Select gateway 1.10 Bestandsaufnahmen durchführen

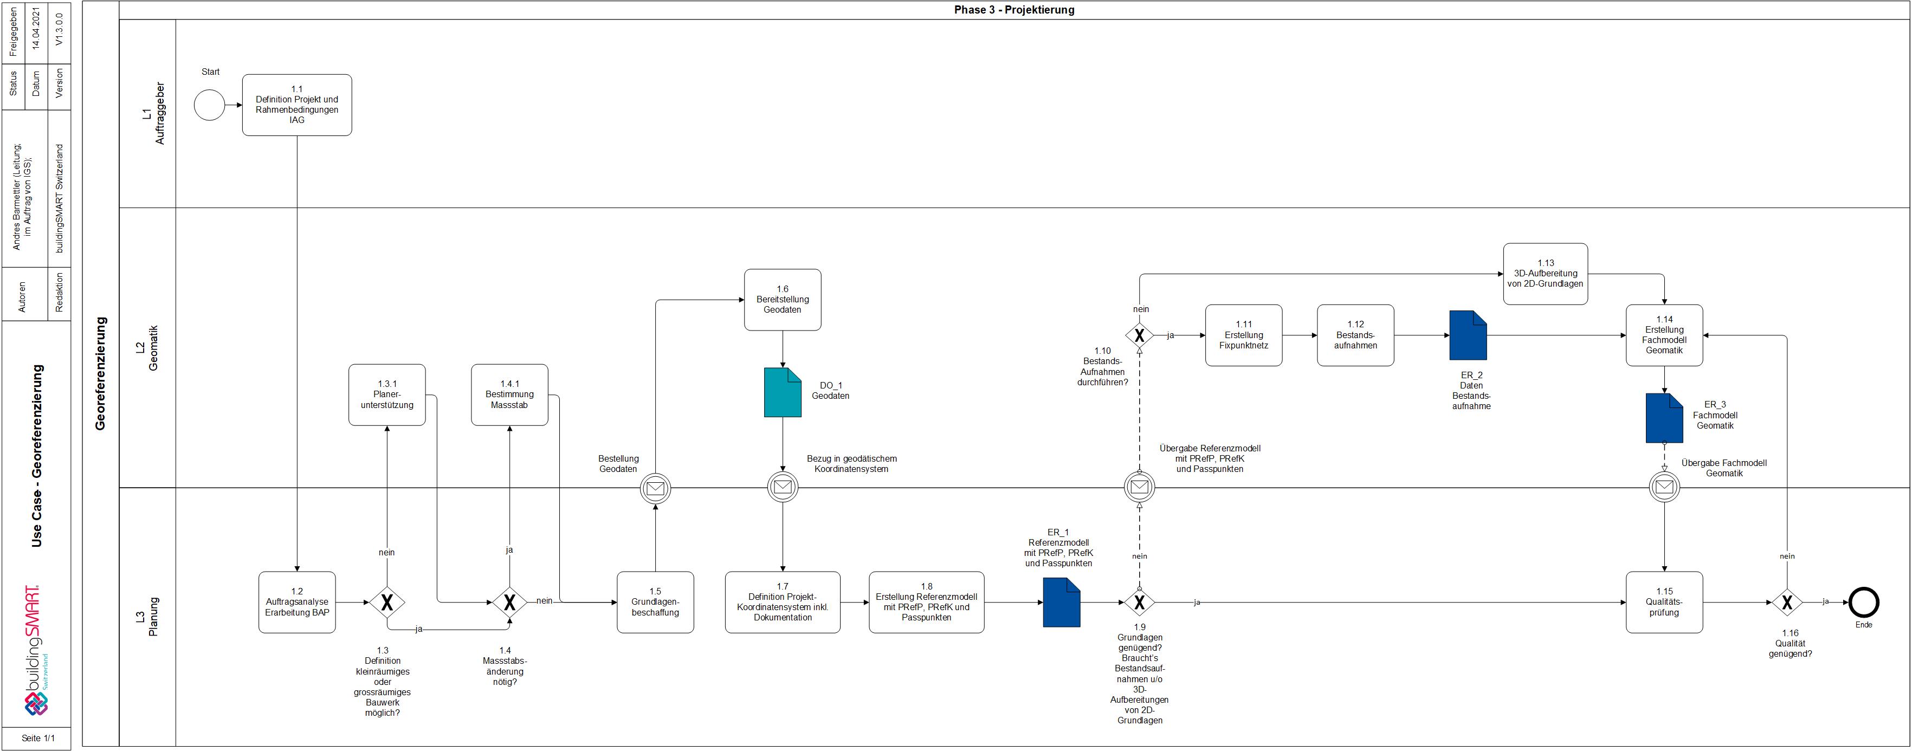coord(1139,335)
